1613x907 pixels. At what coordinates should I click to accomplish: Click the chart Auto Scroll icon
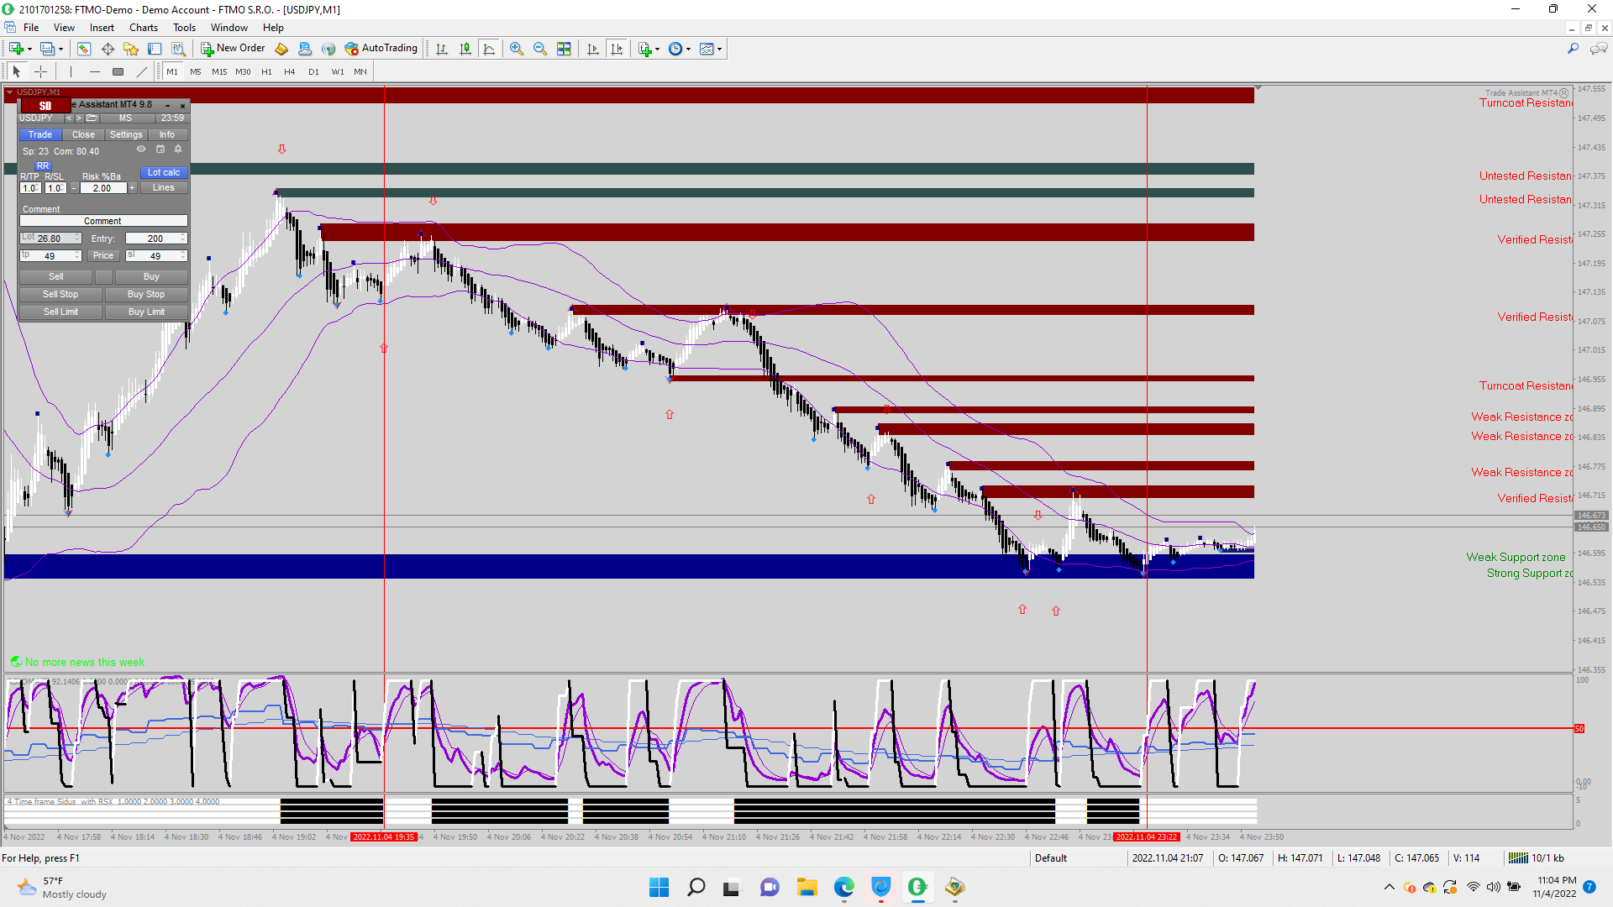593,49
